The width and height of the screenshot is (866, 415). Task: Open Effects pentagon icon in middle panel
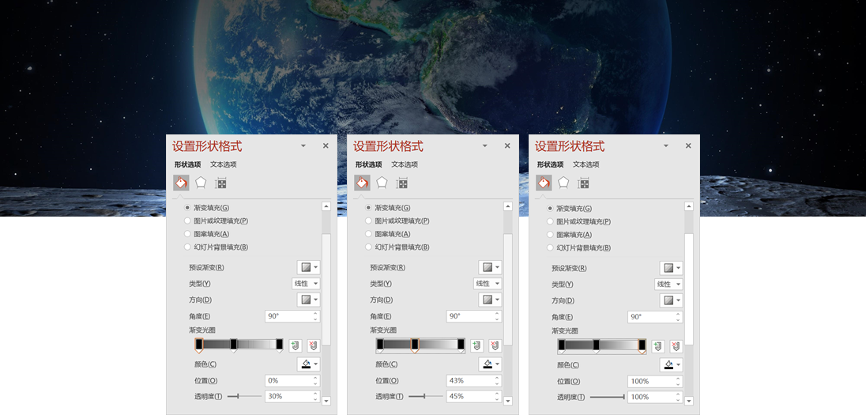coord(382,183)
